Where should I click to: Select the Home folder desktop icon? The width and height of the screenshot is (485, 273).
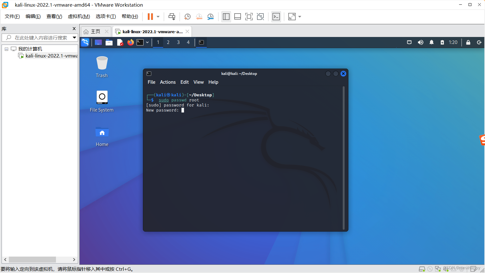(102, 136)
